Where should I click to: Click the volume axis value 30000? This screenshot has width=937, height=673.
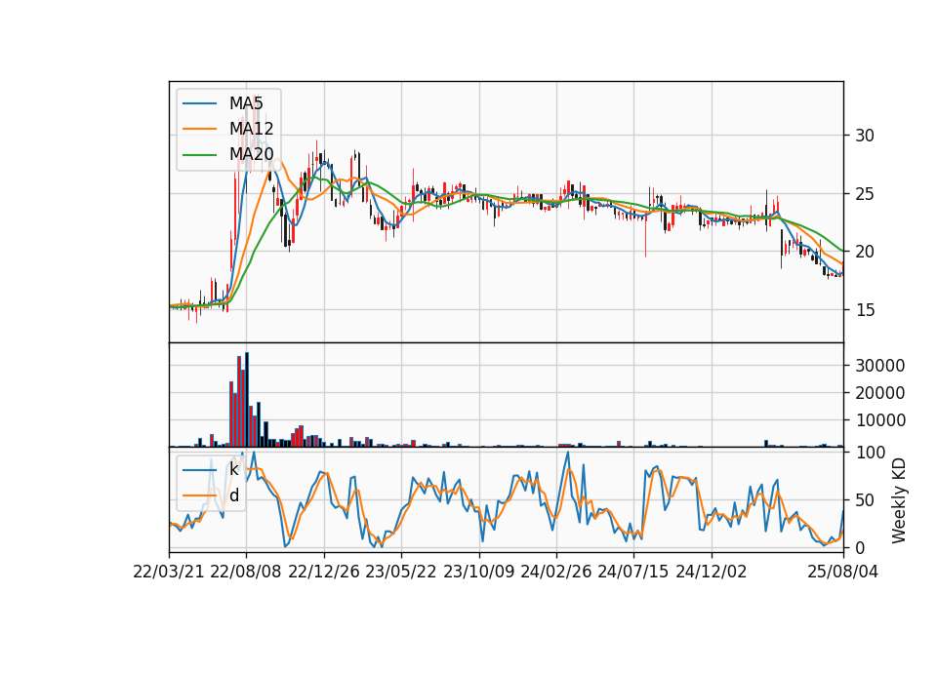879,366
